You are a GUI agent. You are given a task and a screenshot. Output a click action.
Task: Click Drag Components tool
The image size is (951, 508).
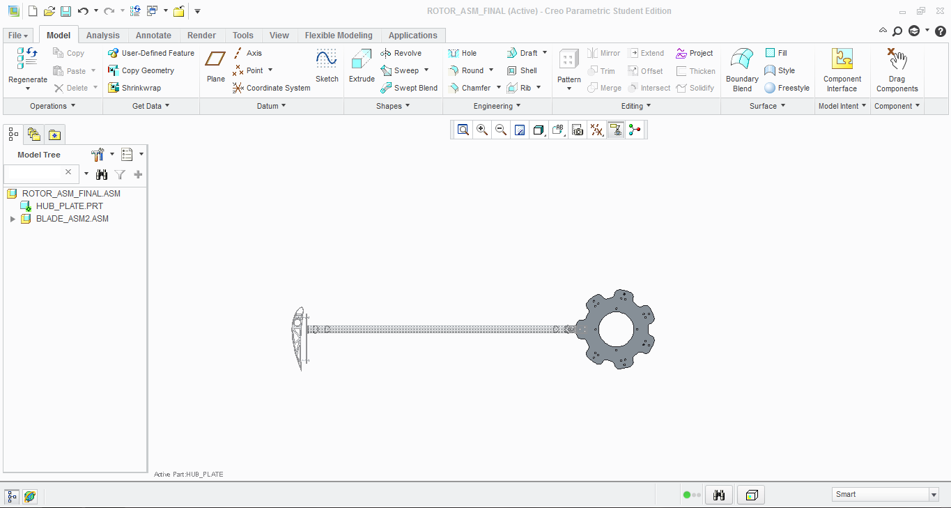coord(897,70)
